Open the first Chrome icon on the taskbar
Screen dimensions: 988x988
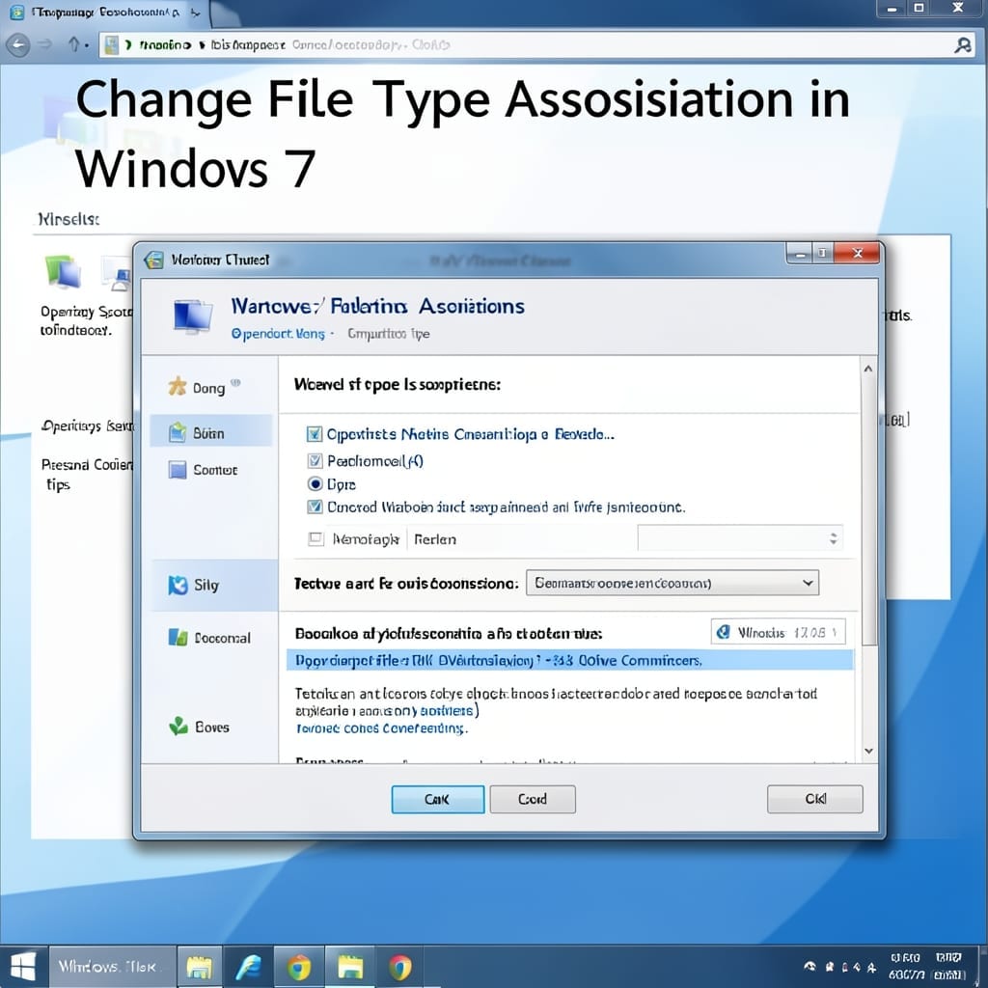click(299, 967)
